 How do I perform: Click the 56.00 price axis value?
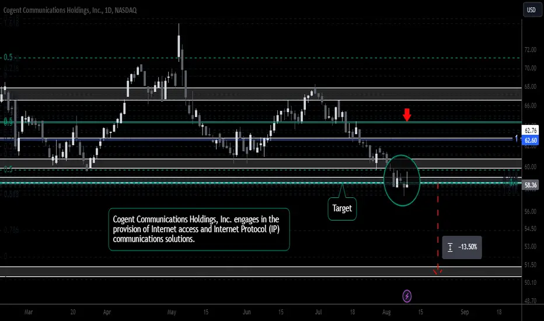[530, 211]
